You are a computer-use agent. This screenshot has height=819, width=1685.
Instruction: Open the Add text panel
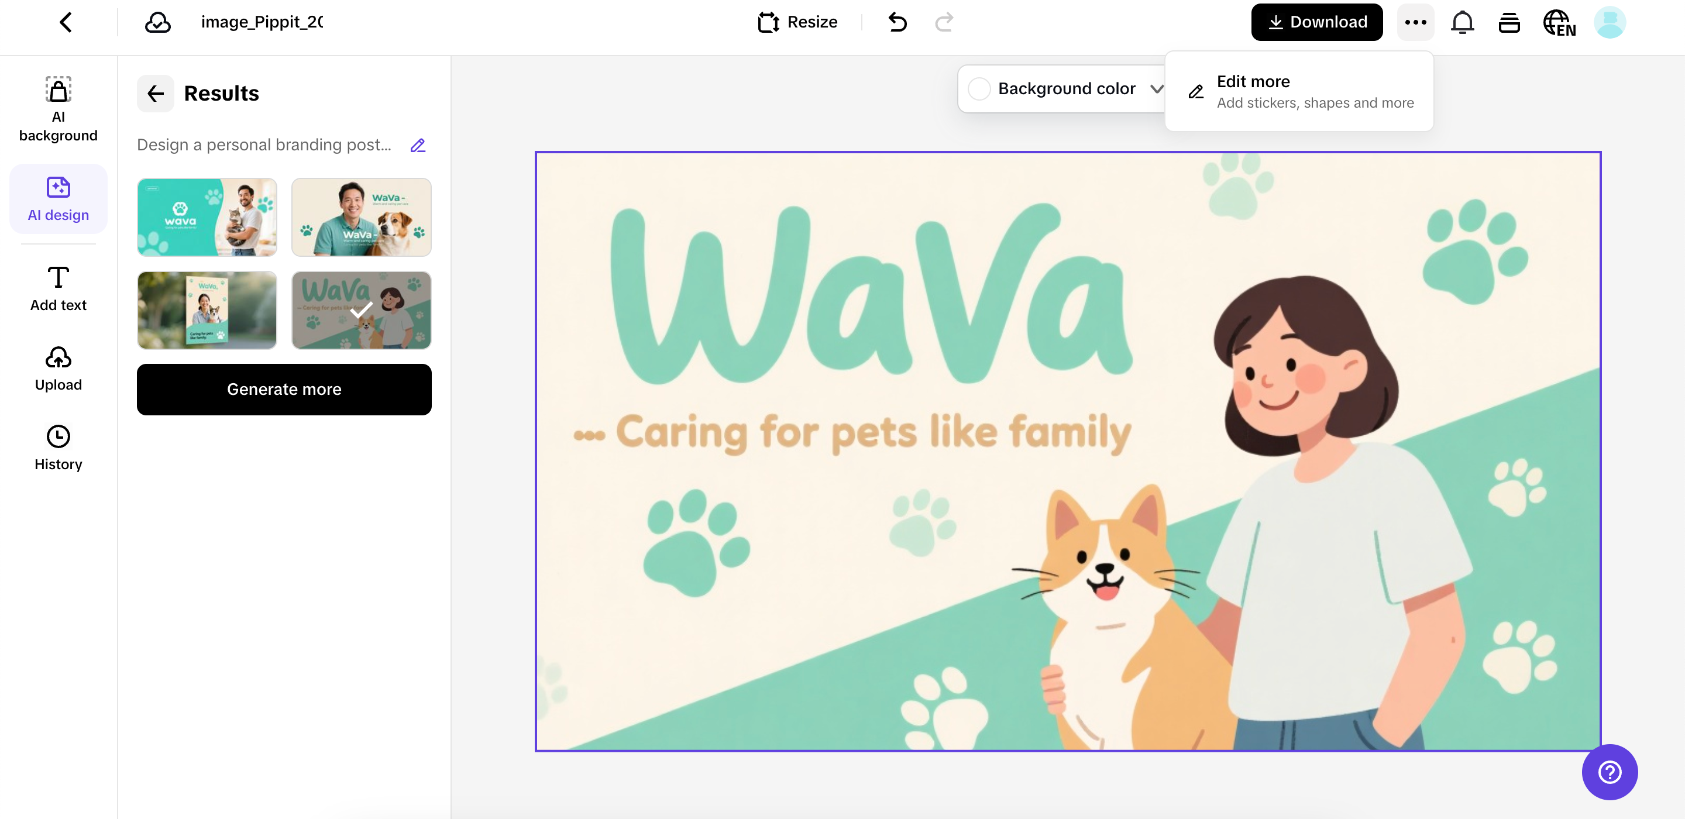point(59,288)
